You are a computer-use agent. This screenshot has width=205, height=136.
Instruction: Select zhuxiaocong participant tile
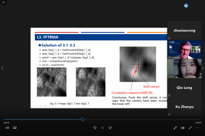(x=184, y=30)
